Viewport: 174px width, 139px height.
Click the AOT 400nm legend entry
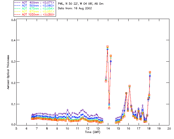[35, 2]
